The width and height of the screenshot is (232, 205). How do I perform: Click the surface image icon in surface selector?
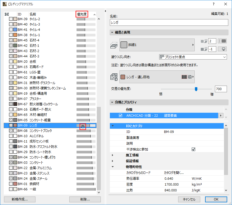coord(190,77)
